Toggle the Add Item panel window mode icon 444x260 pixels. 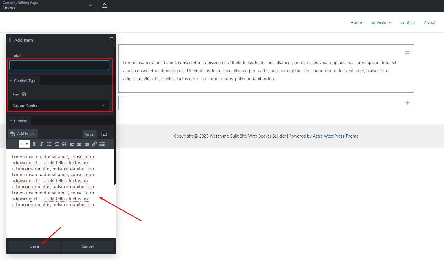112,39
